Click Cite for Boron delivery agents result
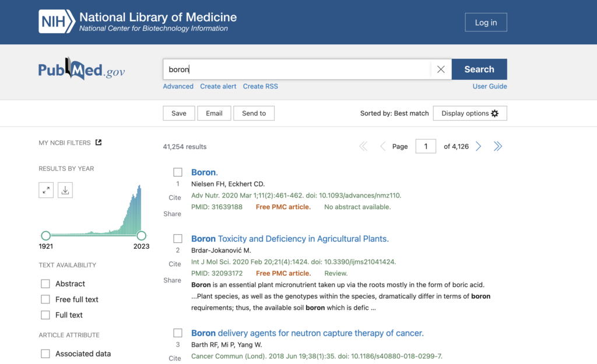Screen dimensions: 597x364 pyautogui.click(x=175, y=358)
